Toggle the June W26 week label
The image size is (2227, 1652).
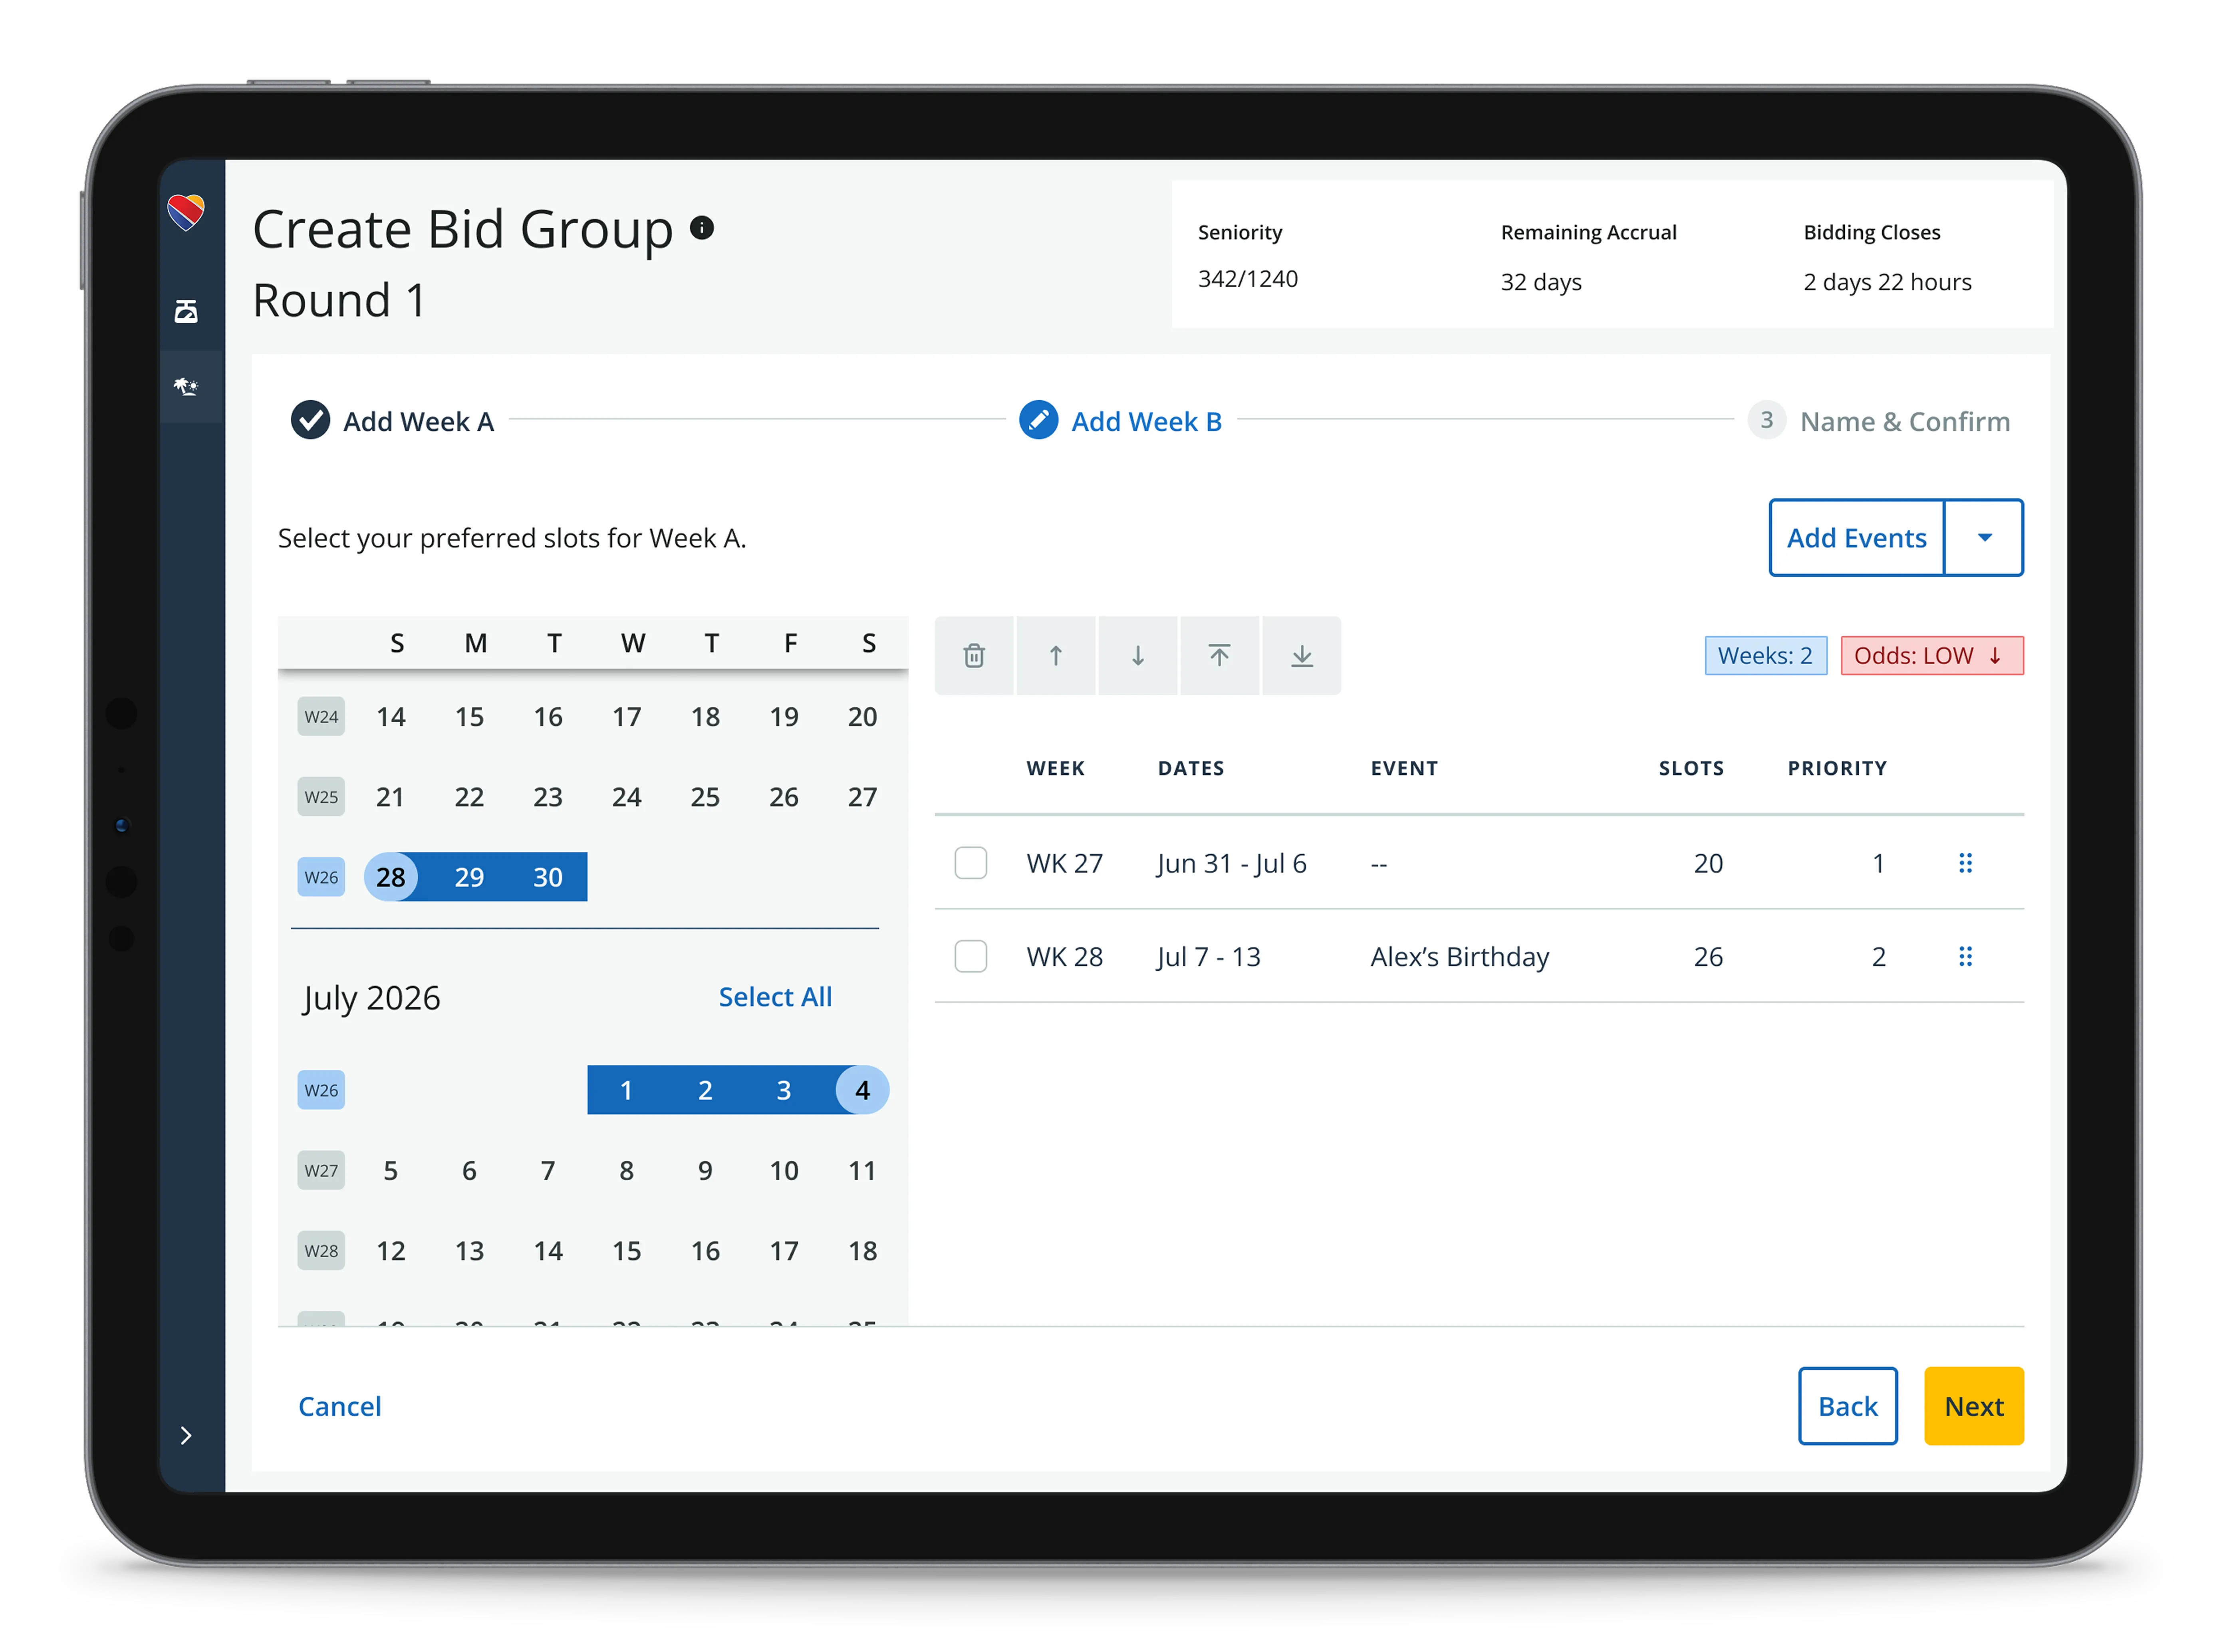(321, 877)
